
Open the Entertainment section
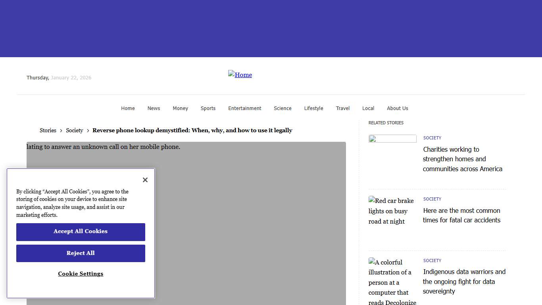click(x=244, y=108)
